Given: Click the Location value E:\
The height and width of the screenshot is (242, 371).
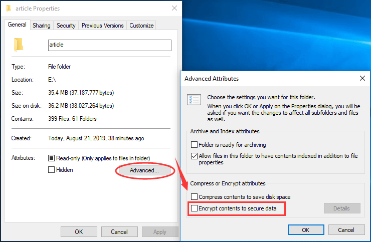Looking at the screenshot, I should coord(52,80).
